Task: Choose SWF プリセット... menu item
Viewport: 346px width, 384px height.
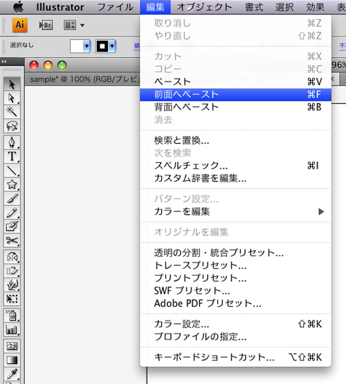Action: (x=235, y=291)
